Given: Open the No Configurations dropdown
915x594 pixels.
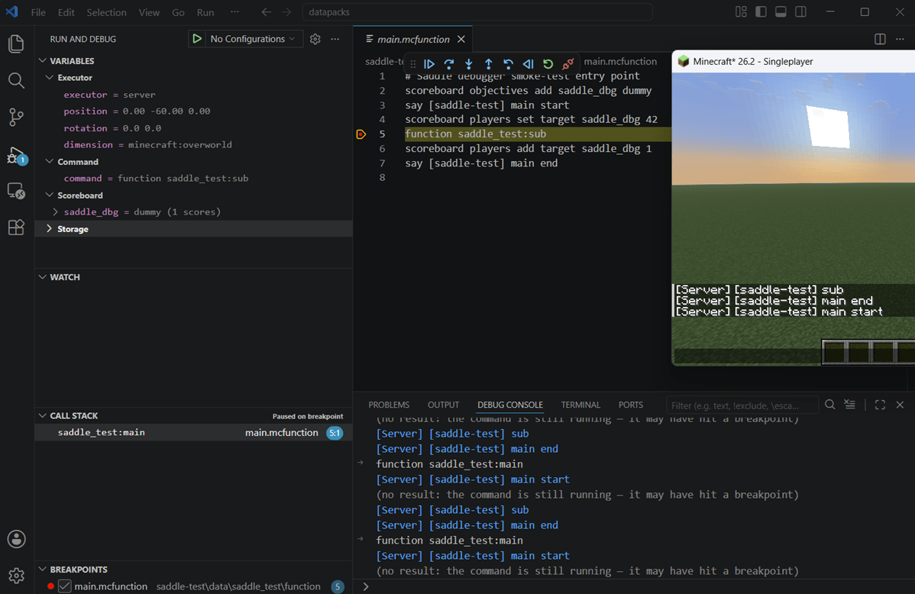Looking at the screenshot, I should 252,39.
